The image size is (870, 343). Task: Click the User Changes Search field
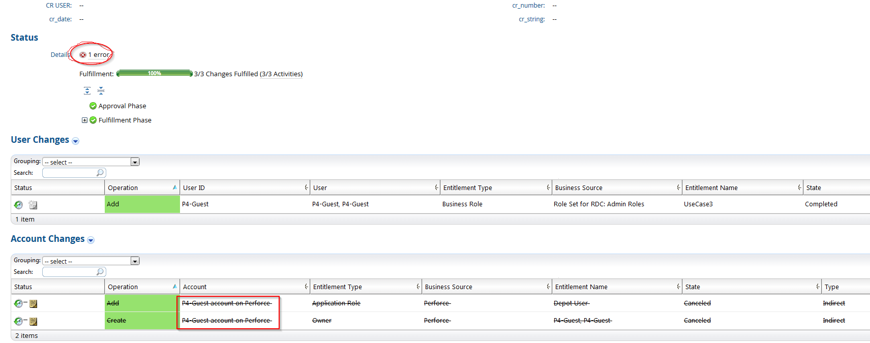74,173
